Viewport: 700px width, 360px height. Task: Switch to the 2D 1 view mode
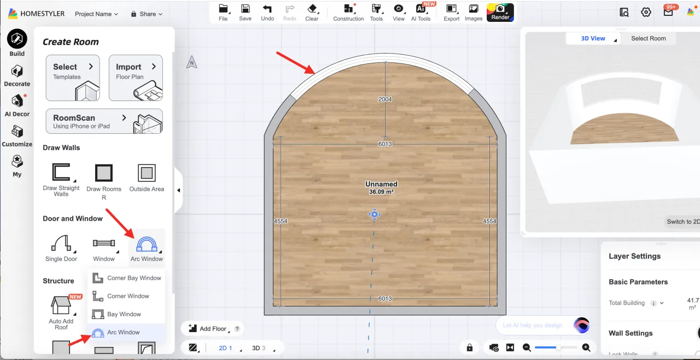coord(225,348)
